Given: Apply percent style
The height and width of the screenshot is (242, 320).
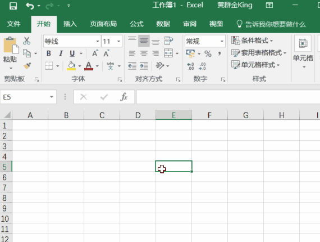Looking at the screenshot, I should (x=208, y=54).
